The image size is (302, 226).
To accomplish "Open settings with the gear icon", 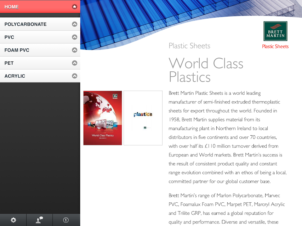I will click(x=13, y=220).
